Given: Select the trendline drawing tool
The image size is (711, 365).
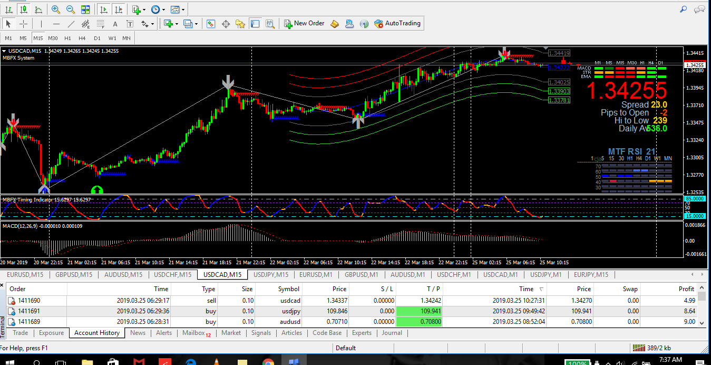Looking at the screenshot, I should click(71, 24).
